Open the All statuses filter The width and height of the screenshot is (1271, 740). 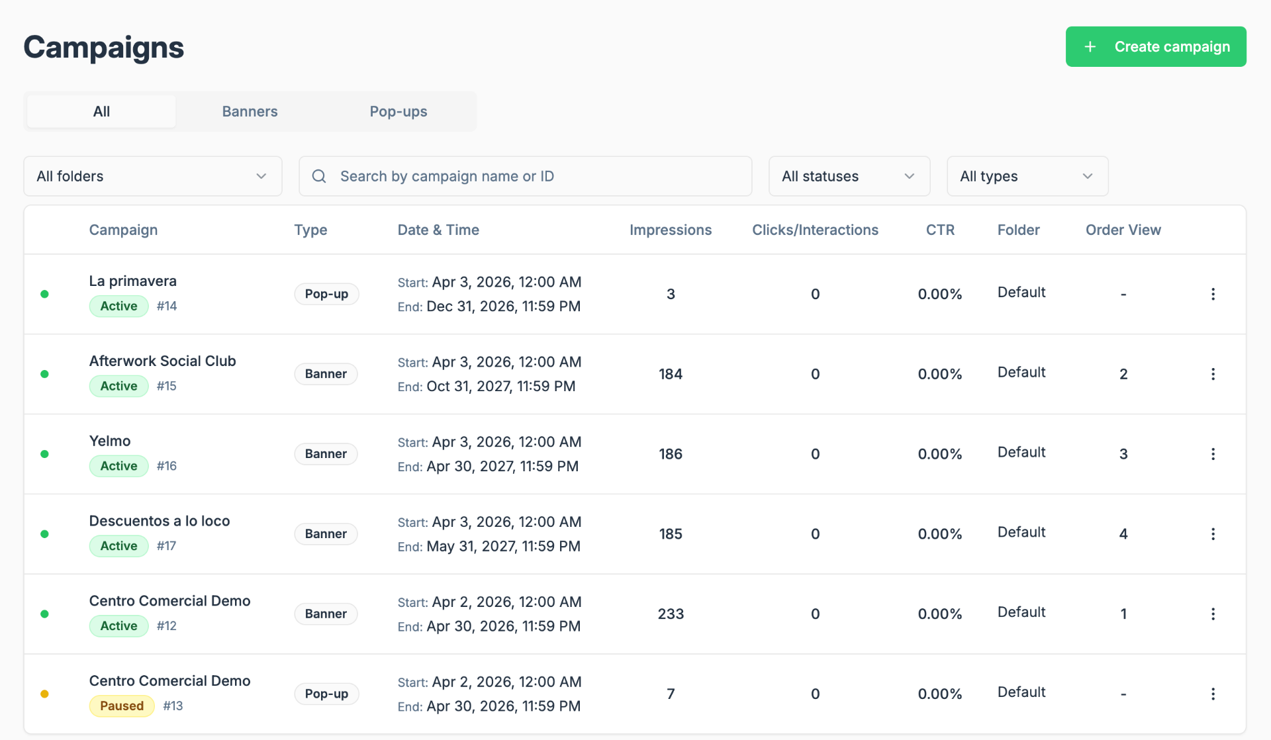click(x=849, y=176)
